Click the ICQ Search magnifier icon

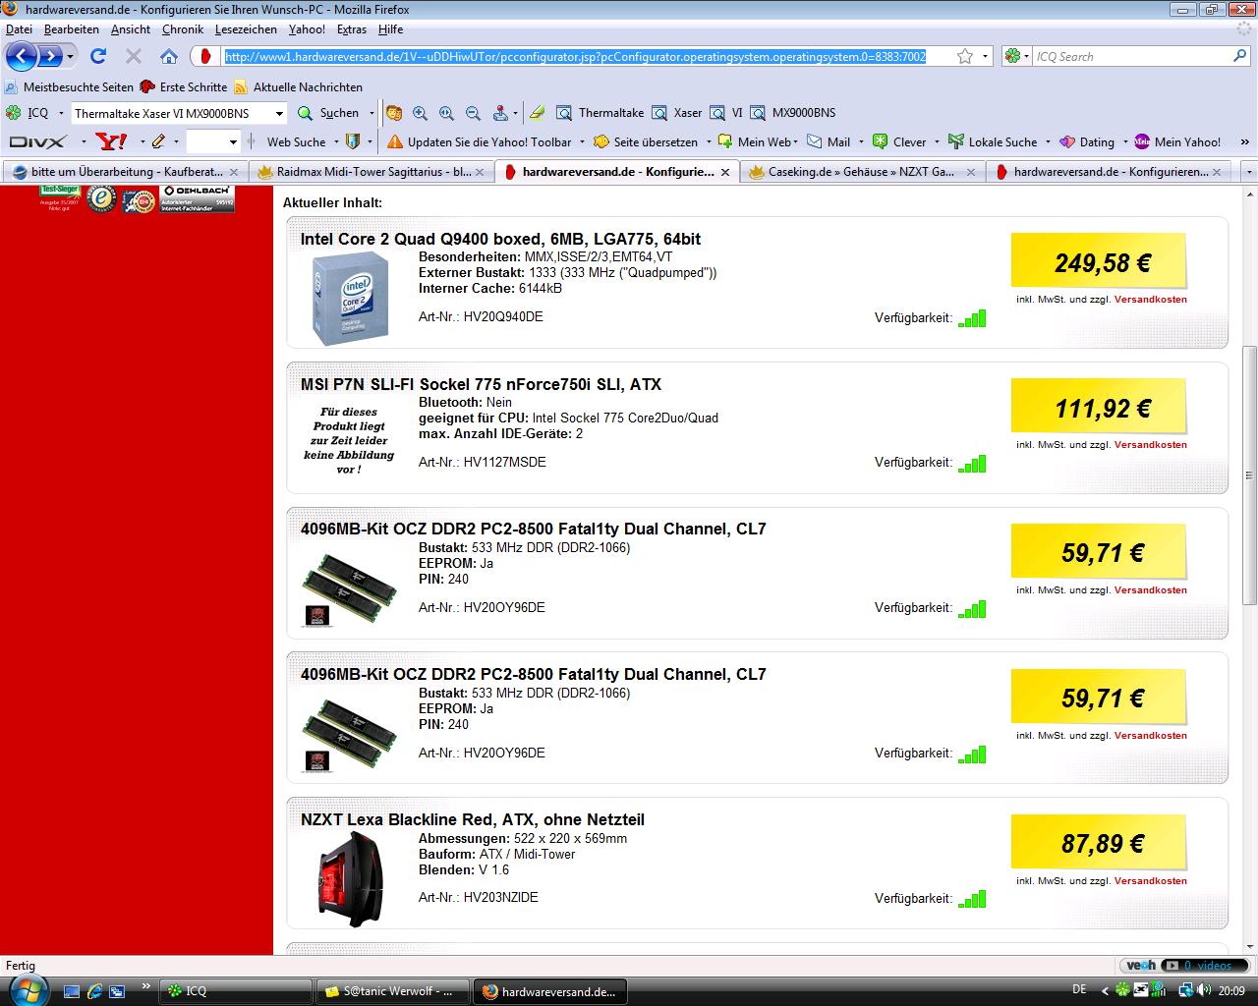pos(1239,56)
